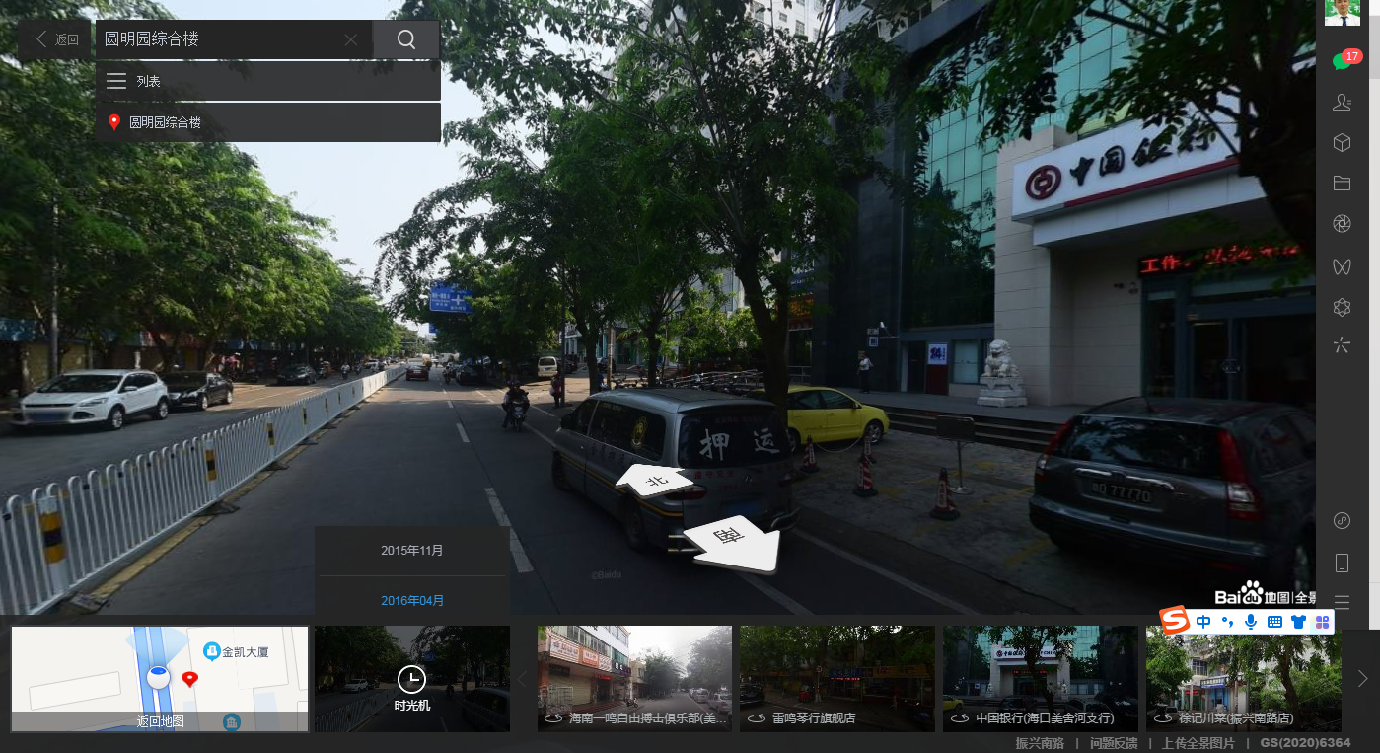Open 中国银行(海口美舍河支行) panorama thumbnail
1380x753 pixels.
pyautogui.click(x=1040, y=679)
